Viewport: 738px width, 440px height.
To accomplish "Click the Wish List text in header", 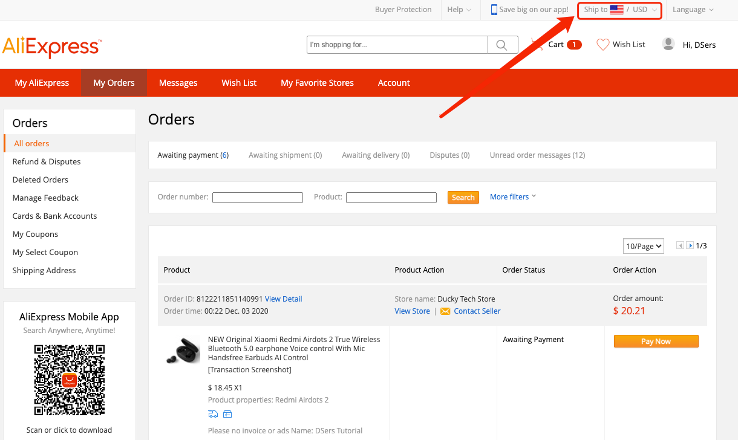I will coord(629,45).
